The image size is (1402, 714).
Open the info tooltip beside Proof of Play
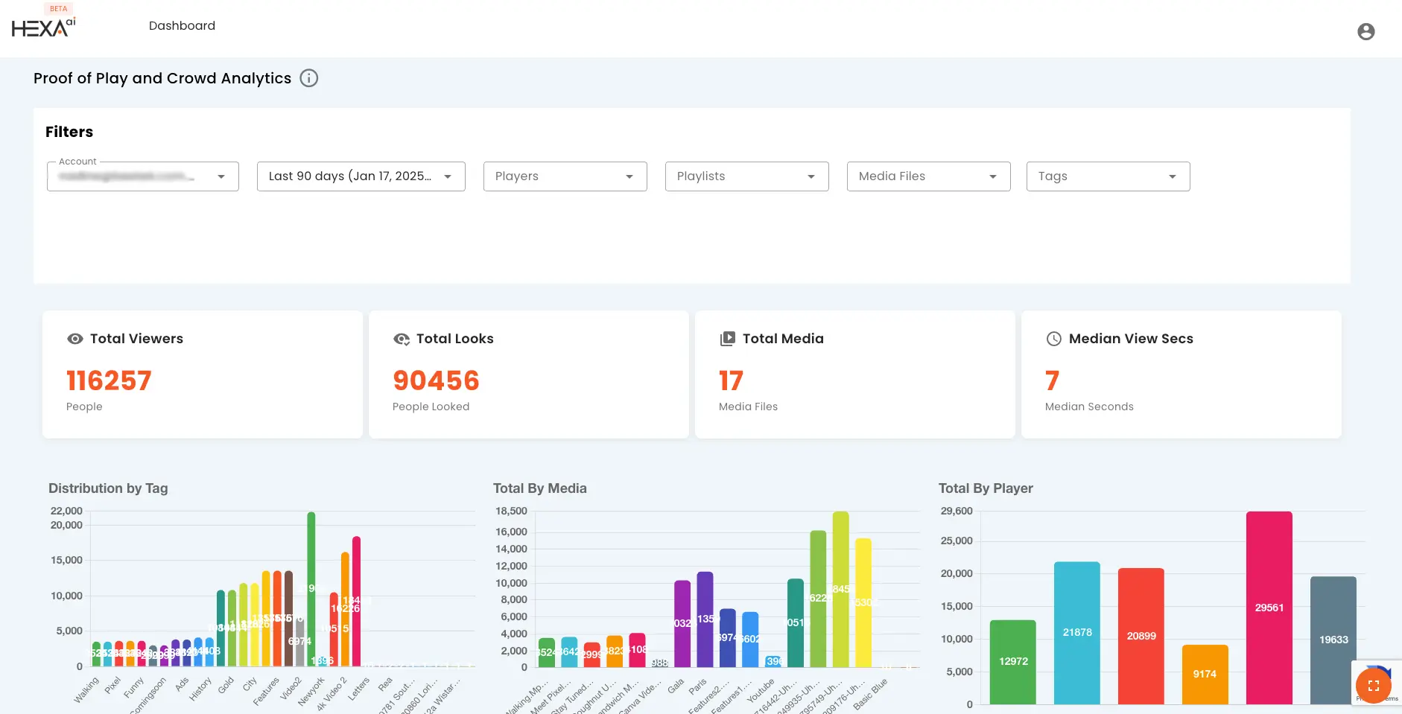(309, 78)
